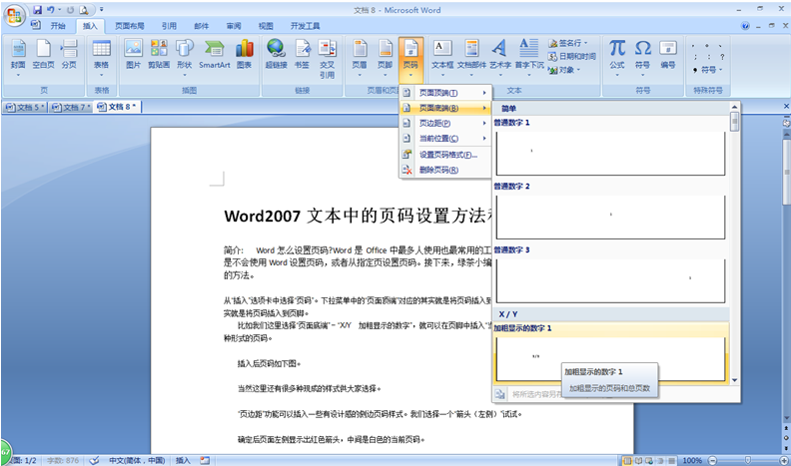This screenshot has height=466, width=791.
Task: Open 页面顶端 submenu item
Action: (445, 93)
